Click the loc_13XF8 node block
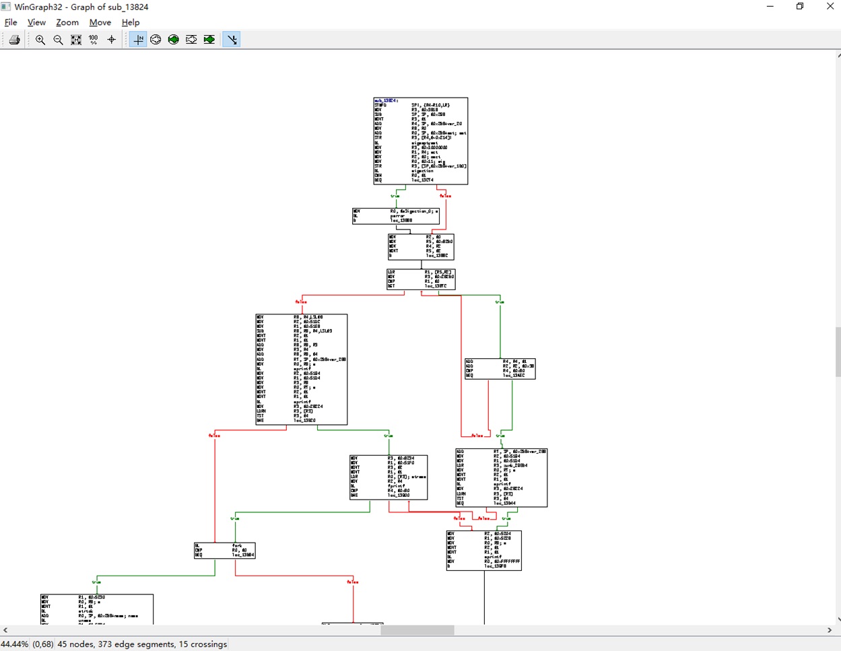Viewport: 841px width, 651px height. 483,550
